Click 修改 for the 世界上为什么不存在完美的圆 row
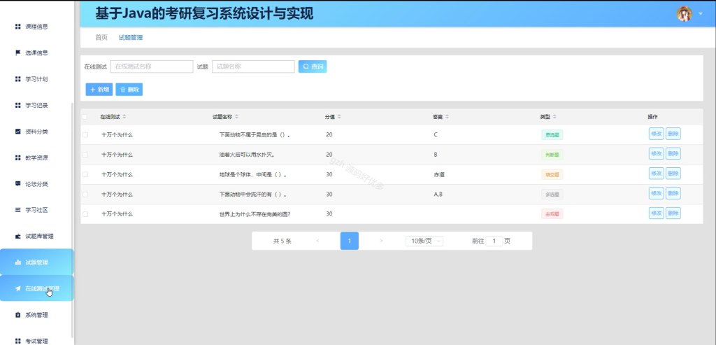 pos(656,213)
